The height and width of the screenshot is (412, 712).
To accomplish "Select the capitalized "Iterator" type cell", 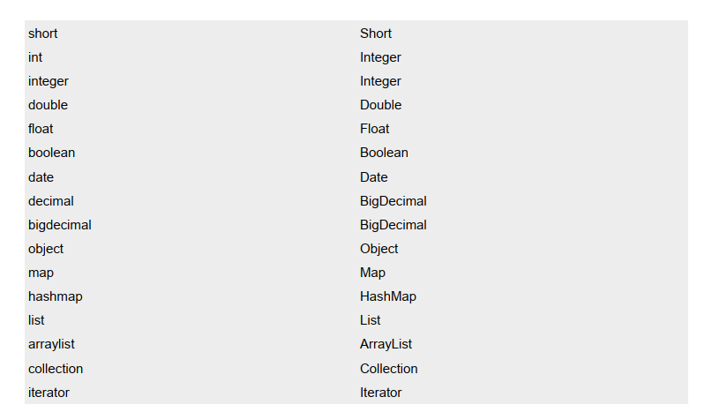I will pyautogui.click(x=381, y=393).
